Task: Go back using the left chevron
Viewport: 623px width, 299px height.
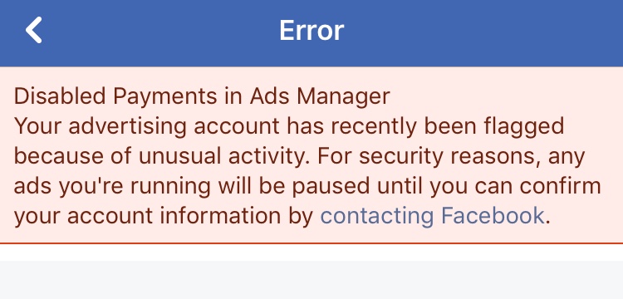Action: (x=34, y=30)
